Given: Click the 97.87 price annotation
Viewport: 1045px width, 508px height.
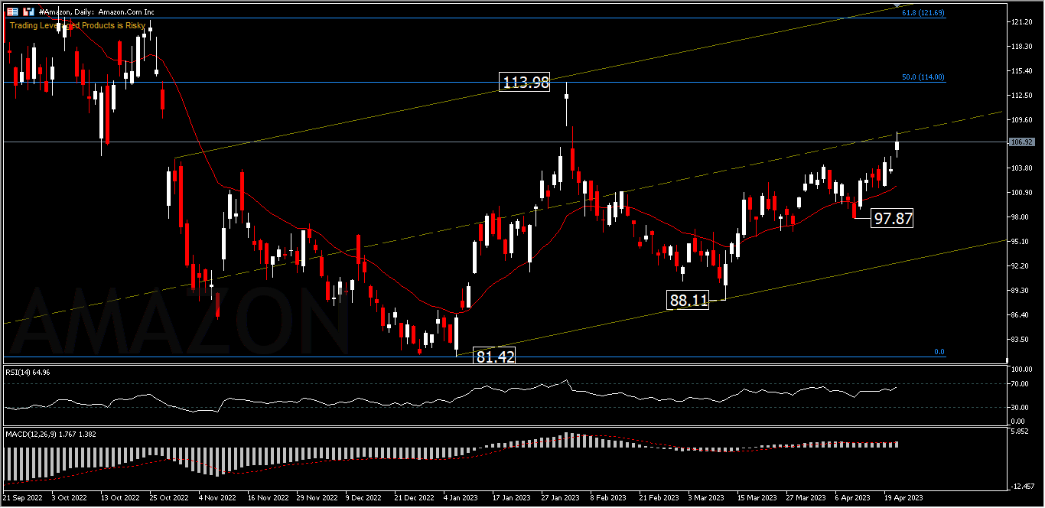Looking at the screenshot, I should [893, 219].
